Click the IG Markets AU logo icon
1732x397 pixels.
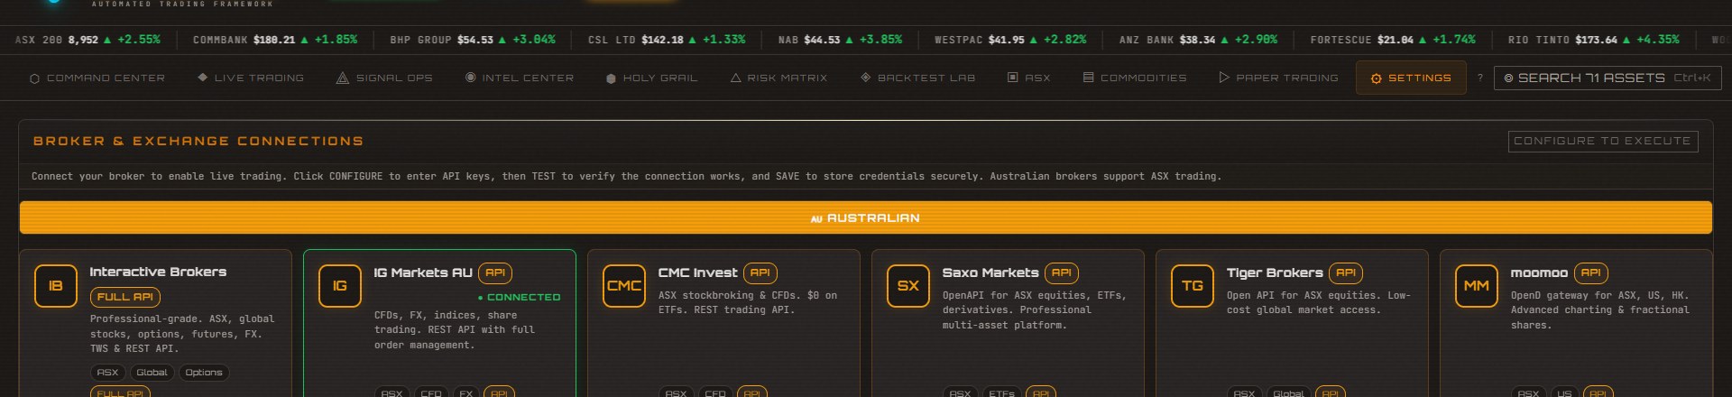coord(340,286)
